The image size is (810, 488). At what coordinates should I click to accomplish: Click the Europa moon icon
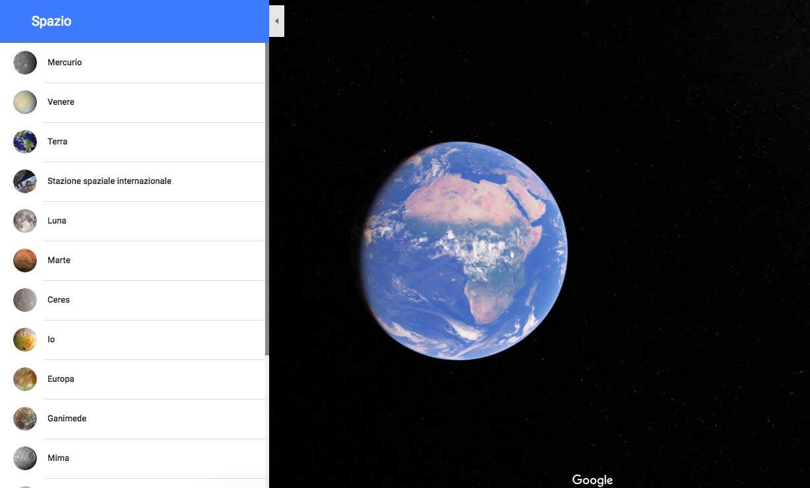[x=25, y=379]
